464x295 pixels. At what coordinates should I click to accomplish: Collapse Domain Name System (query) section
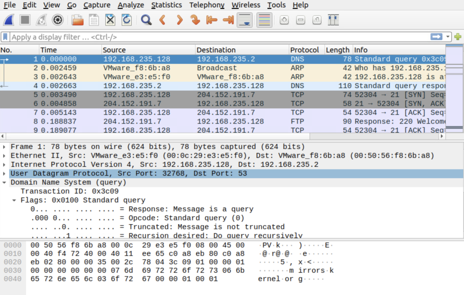point(4,182)
